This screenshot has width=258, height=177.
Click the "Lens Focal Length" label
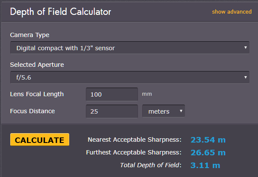37,94
